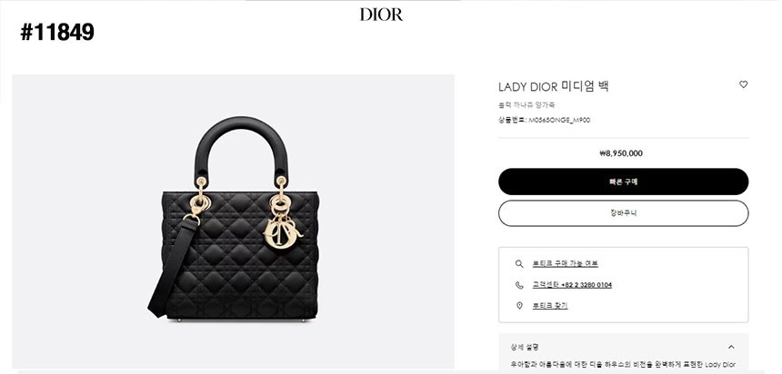Screen dimensions: 782x374
Task: Select the LADY DIOR 미디엄 백 title
Action: coord(554,86)
